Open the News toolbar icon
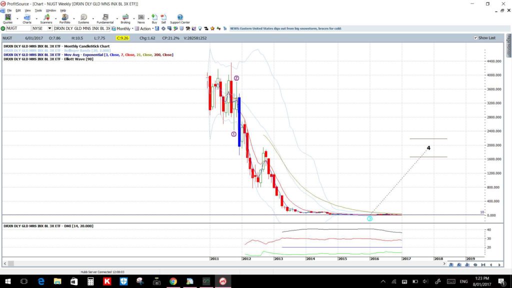 pos(141,19)
